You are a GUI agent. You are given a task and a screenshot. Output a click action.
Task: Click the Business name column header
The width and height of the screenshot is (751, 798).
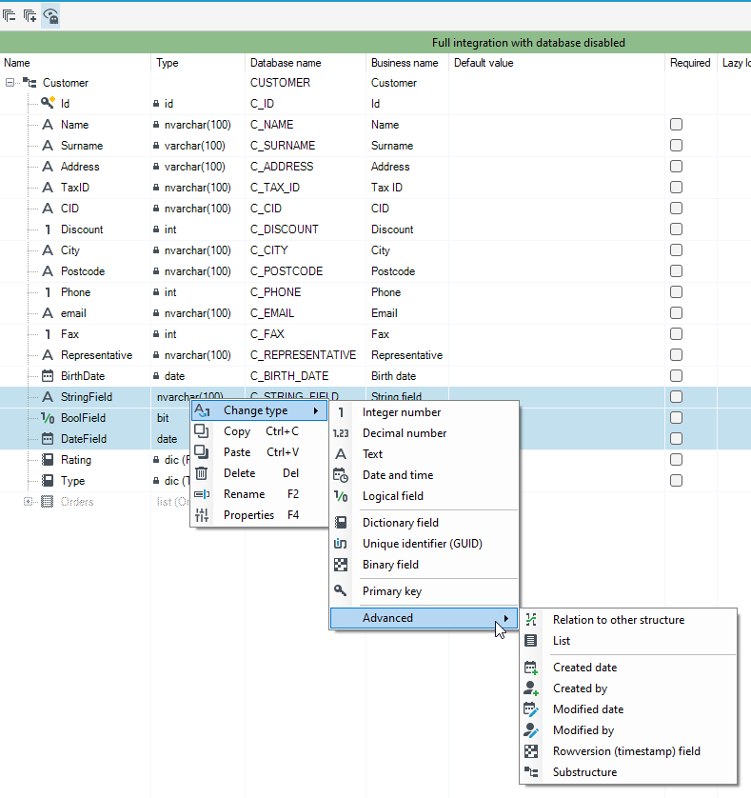[407, 63]
